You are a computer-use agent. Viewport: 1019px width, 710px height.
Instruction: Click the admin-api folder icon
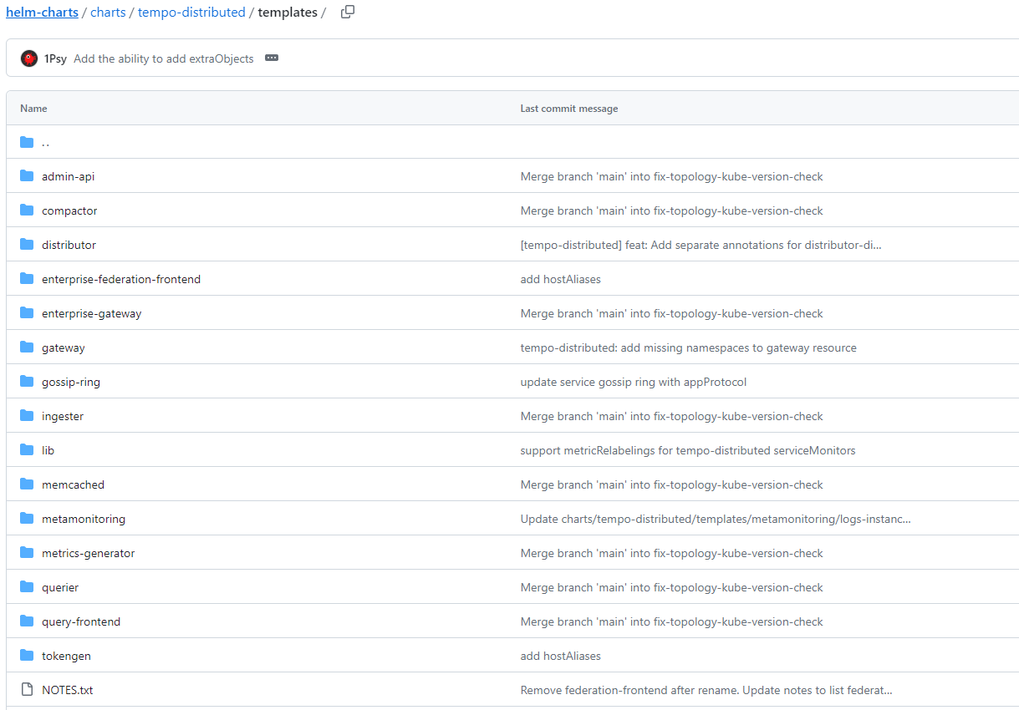tap(27, 176)
